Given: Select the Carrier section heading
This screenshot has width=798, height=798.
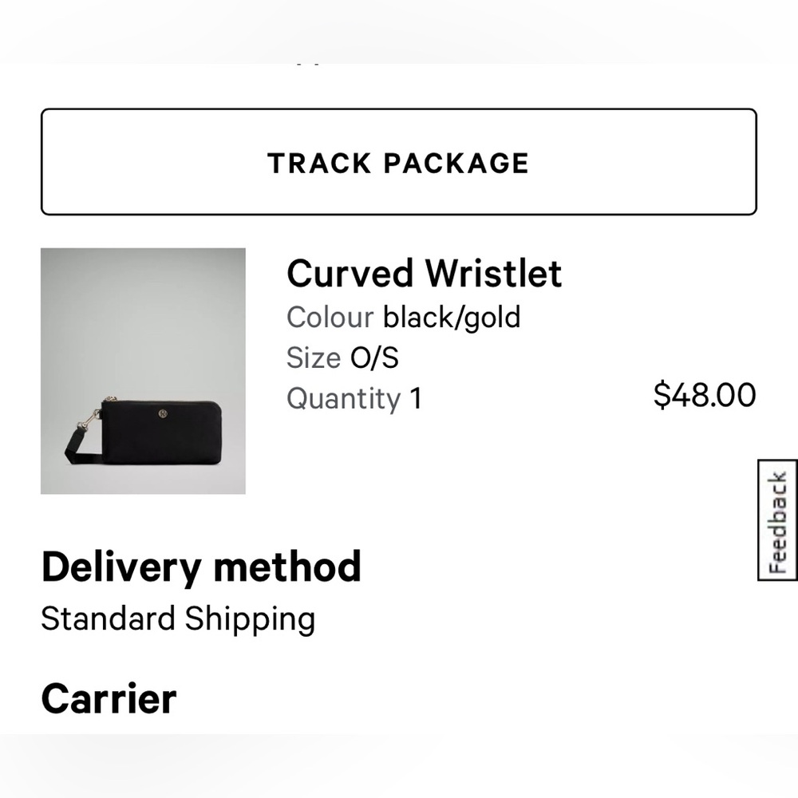Looking at the screenshot, I should click(109, 697).
